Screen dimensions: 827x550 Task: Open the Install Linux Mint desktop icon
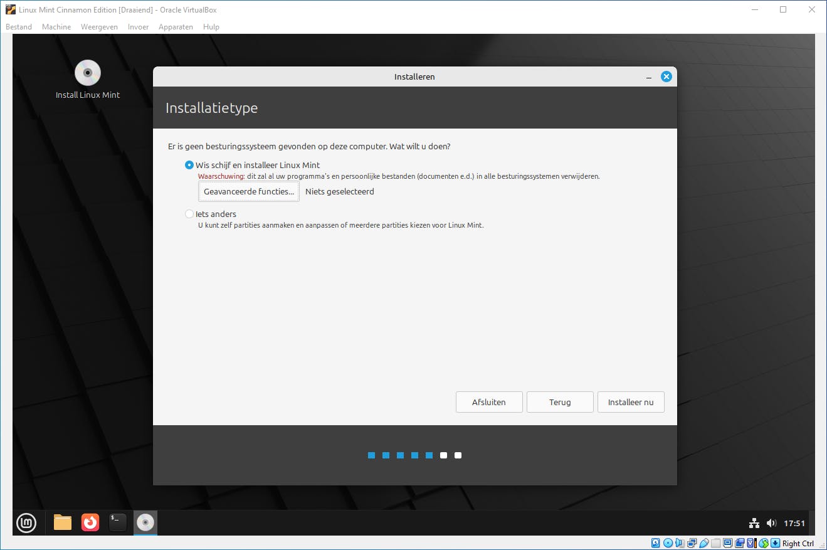tap(88, 80)
